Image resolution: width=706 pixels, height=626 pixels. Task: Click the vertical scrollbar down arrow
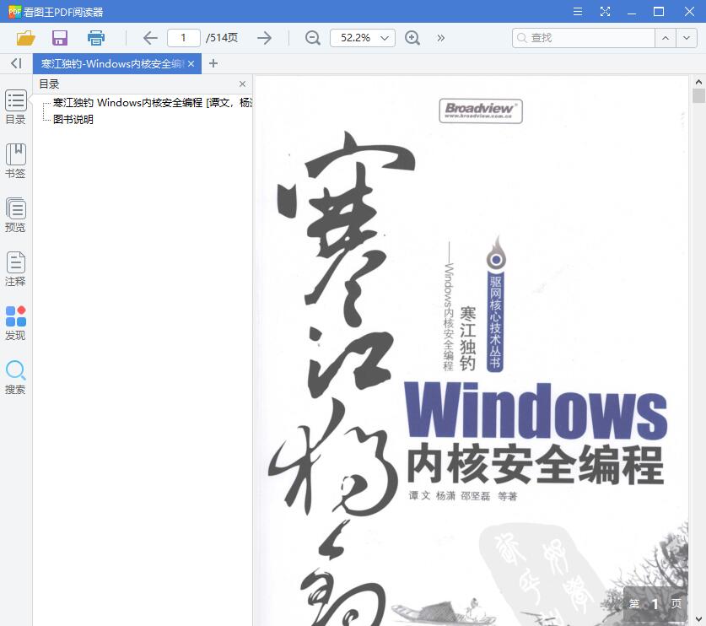point(698,619)
